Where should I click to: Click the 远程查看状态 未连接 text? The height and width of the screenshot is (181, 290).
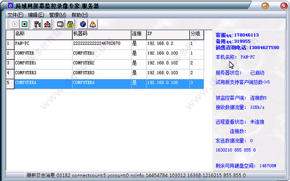[x=240, y=122]
